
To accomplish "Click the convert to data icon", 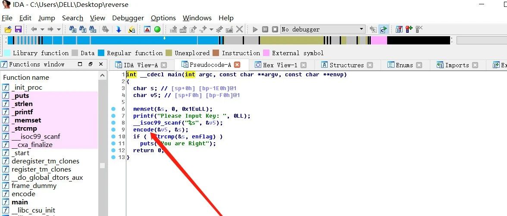I will point(183,29).
